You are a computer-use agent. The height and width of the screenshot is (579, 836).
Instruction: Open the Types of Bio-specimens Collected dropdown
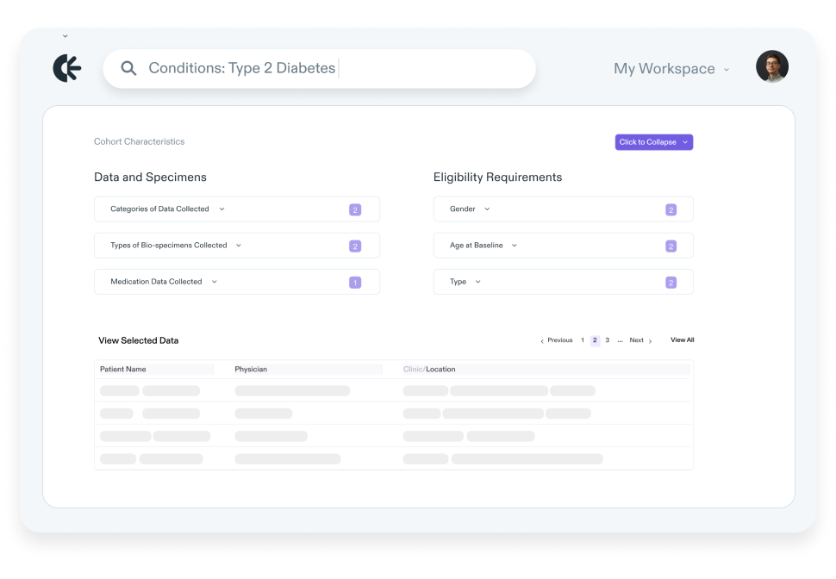coord(239,245)
